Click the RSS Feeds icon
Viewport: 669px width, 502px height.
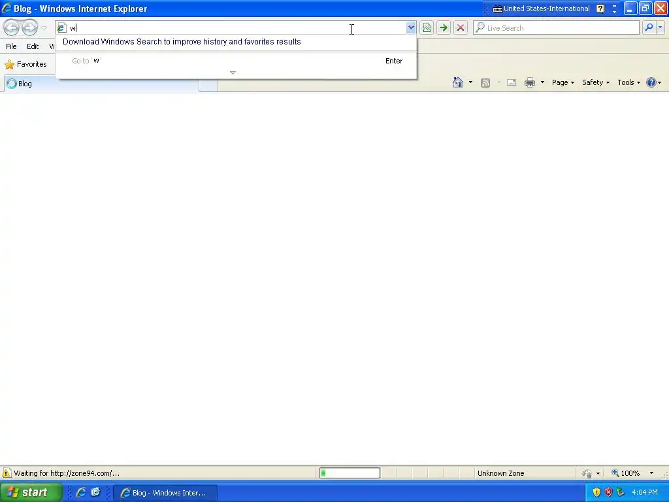pyautogui.click(x=485, y=83)
